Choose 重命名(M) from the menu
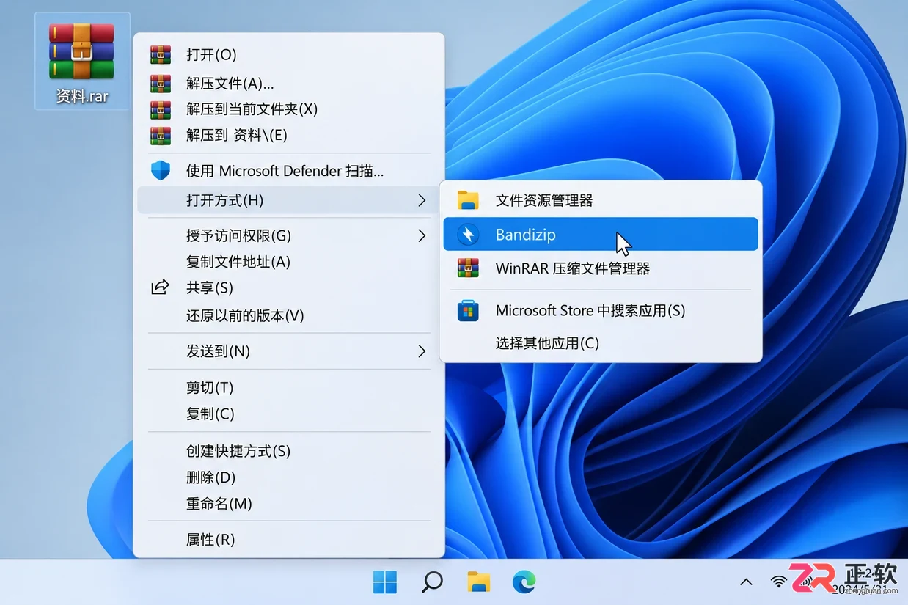 click(288, 504)
